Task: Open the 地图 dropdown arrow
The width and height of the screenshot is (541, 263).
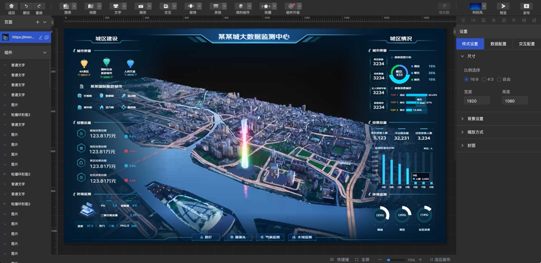Action: pyautogui.click(x=99, y=6)
